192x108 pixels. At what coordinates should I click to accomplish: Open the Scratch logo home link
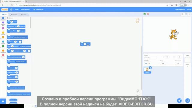[x=5, y=9]
